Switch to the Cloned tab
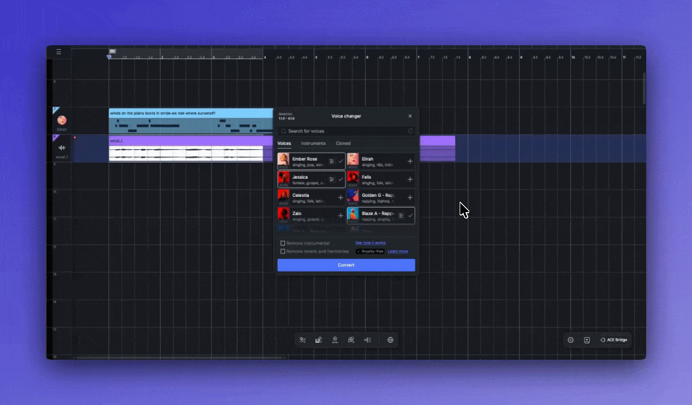 (x=343, y=144)
